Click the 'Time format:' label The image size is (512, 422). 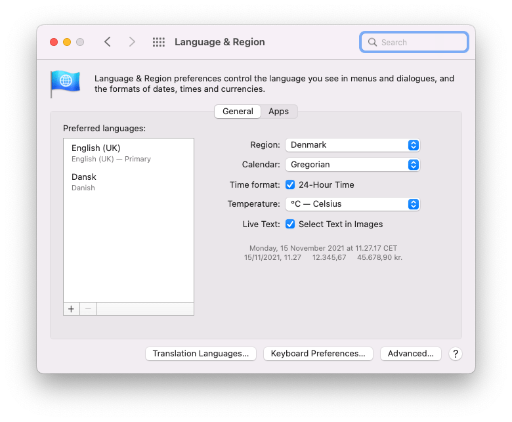(x=255, y=185)
